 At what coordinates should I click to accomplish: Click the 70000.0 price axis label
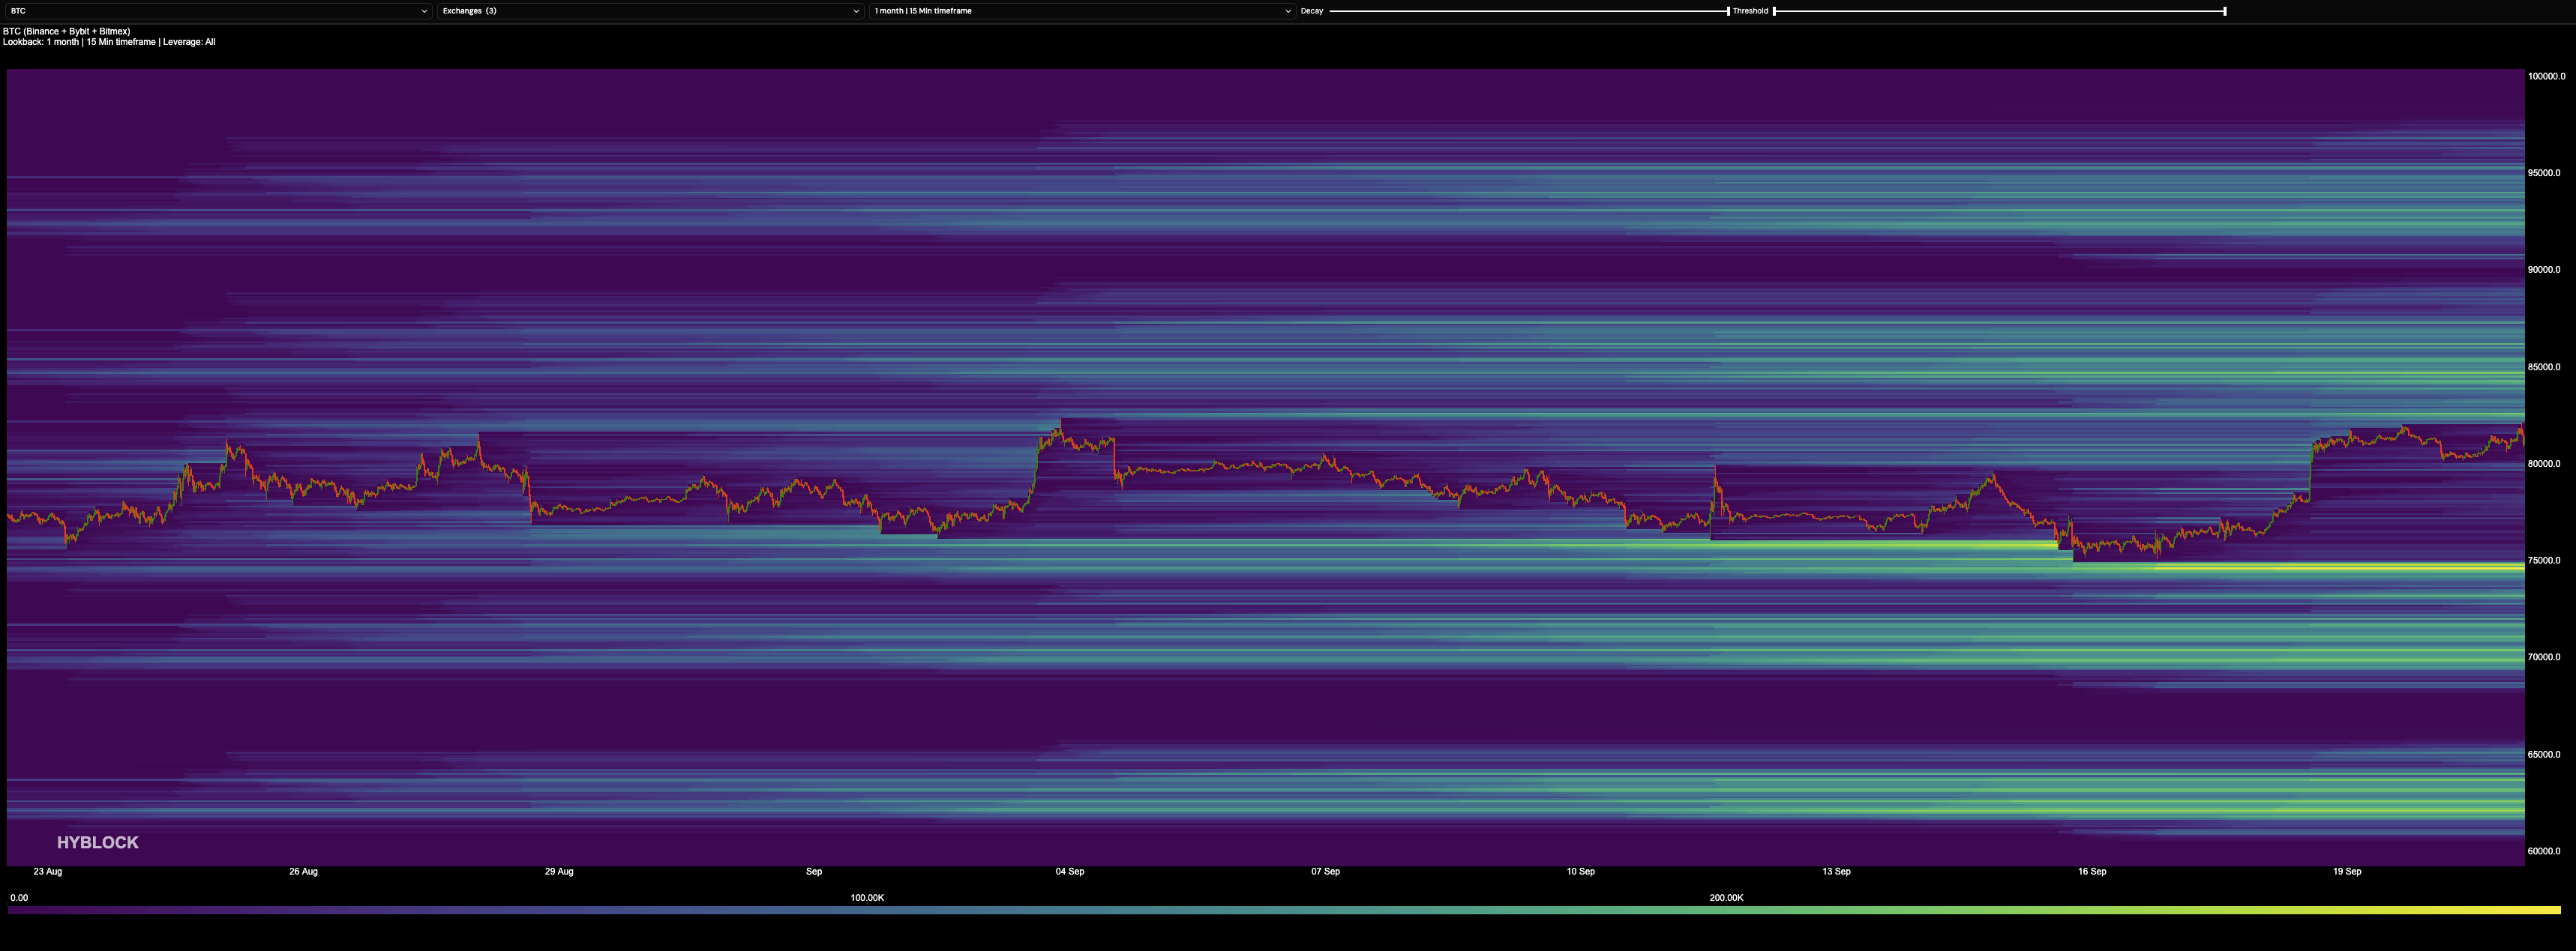coord(2545,657)
